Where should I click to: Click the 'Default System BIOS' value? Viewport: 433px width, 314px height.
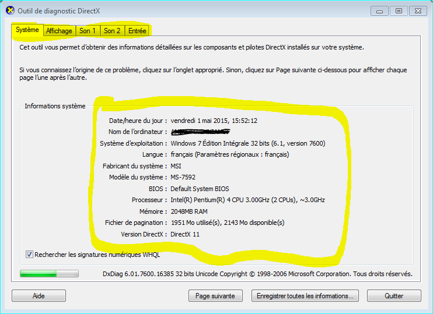point(200,189)
